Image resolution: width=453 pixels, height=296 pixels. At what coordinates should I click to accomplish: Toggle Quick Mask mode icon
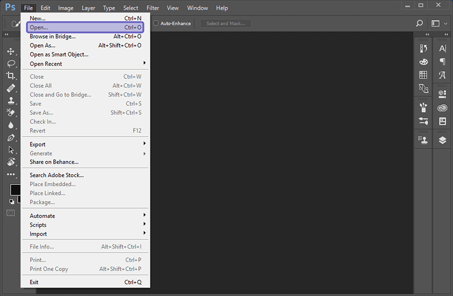click(10, 213)
